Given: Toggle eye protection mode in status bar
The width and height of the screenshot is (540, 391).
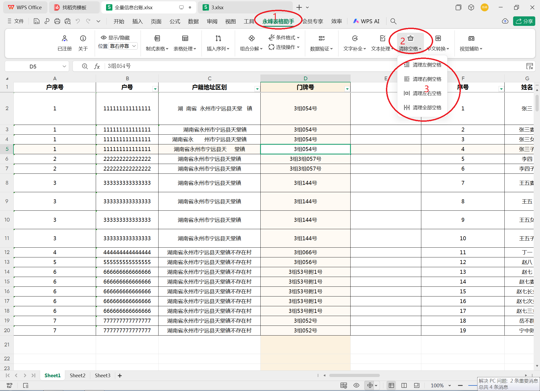Looking at the screenshot, I should pyautogui.click(x=356, y=385).
